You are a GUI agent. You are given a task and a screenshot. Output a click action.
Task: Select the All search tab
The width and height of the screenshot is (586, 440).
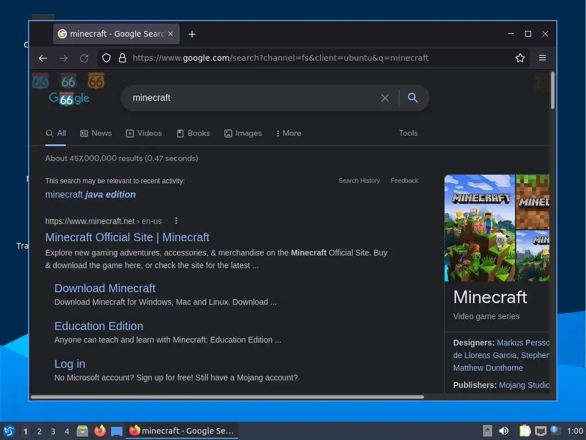tap(56, 133)
